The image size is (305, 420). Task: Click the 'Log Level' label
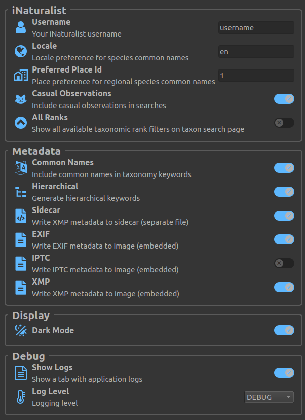click(x=51, y=391)
